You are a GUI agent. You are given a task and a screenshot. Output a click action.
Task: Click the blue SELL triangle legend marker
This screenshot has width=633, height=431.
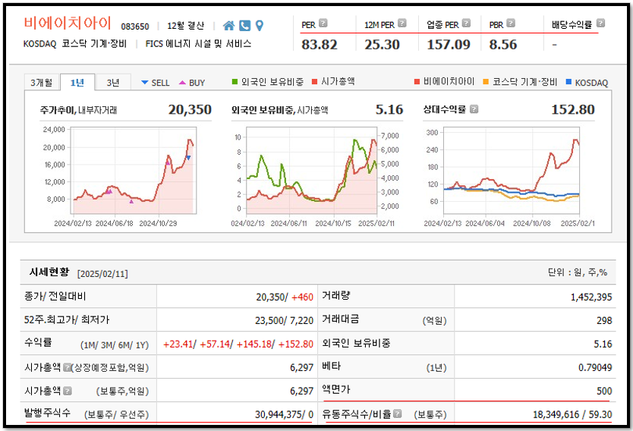pos(144,82)
